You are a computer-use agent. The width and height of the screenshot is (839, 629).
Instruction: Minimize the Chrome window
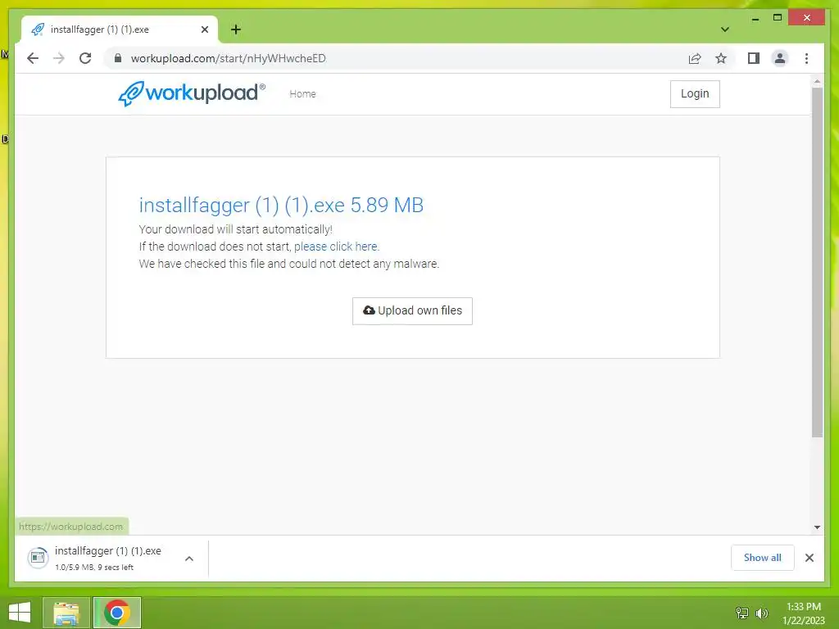coord(755,18)
